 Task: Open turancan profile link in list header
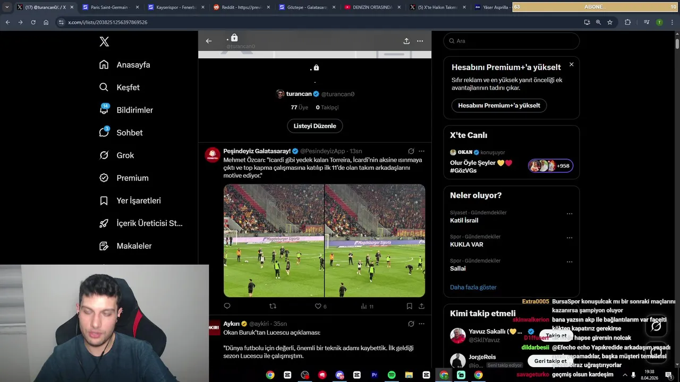tap(315, 94)
